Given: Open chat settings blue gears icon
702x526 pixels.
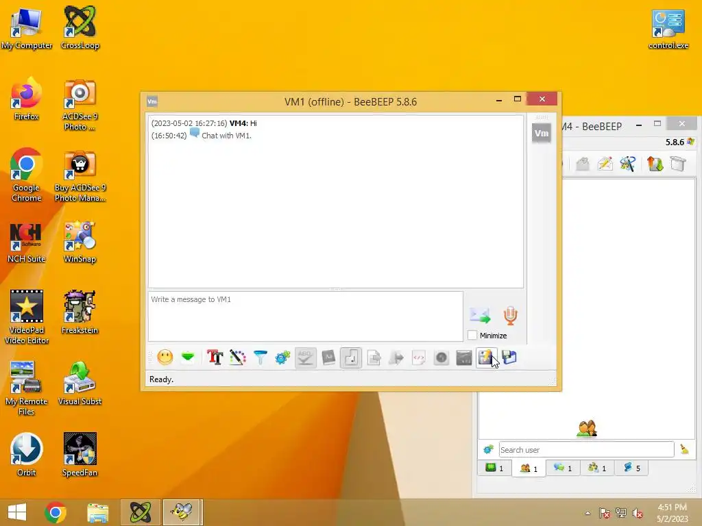Looking at the screenshot, I should click(x=283, y=358).
